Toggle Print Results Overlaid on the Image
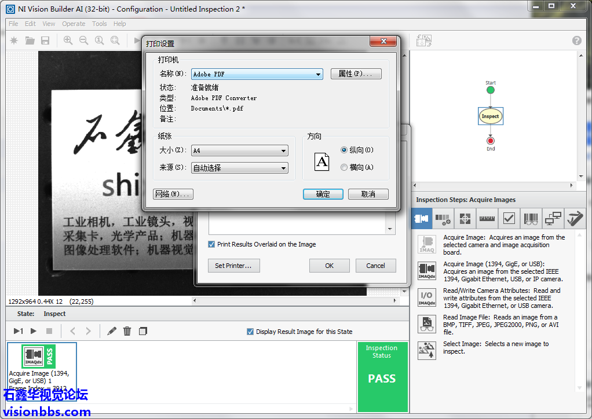Viewport: 592px width, 419px height. click(x=211, y=244)
